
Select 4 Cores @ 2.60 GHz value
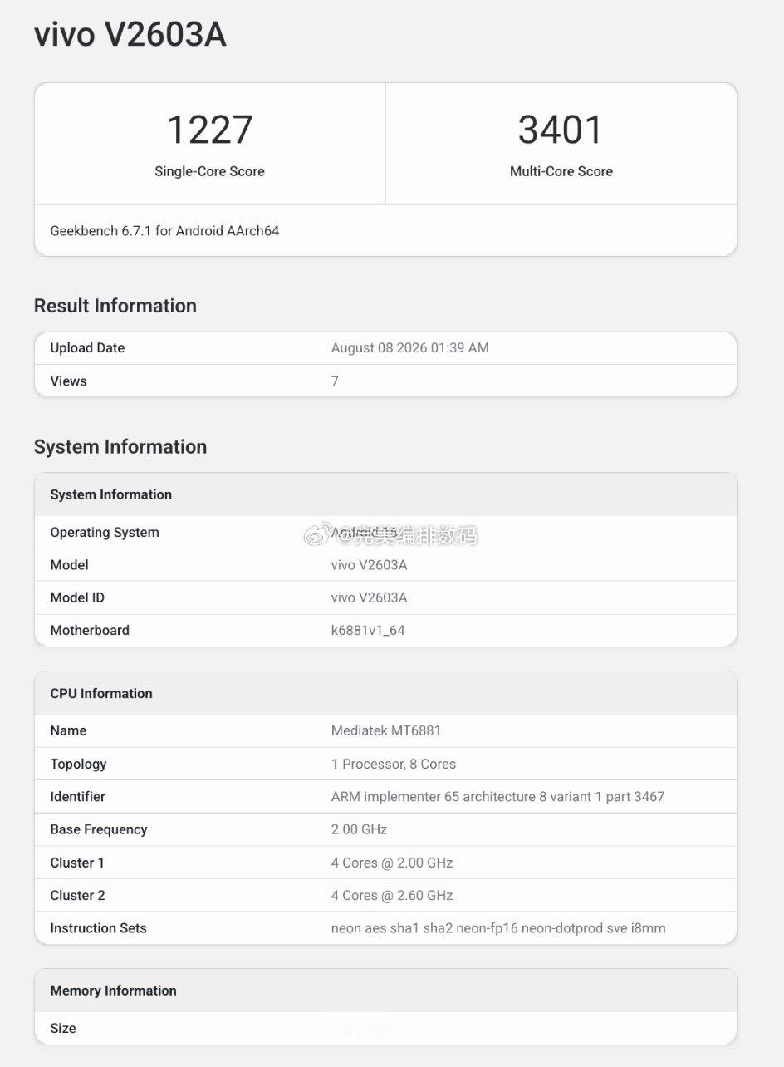click(x=392, y=896)
